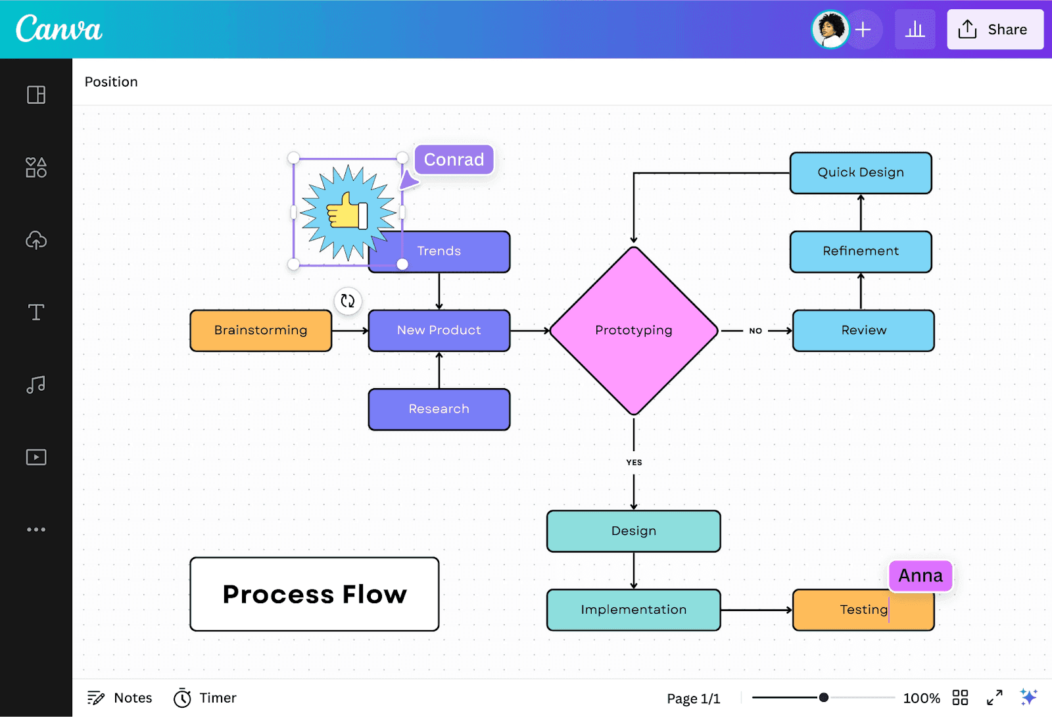Viewport: 1052px width, 717px height.
Task: Show more sidebar options via three dots
Action: 36,529
